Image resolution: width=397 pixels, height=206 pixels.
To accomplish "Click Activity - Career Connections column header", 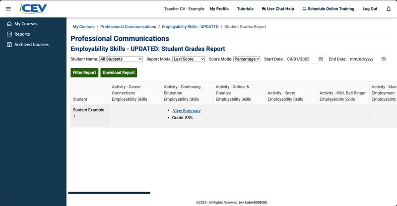I will [135, 93].
